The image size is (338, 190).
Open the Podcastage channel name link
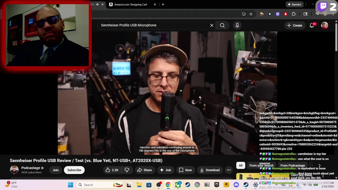[31, 168]
